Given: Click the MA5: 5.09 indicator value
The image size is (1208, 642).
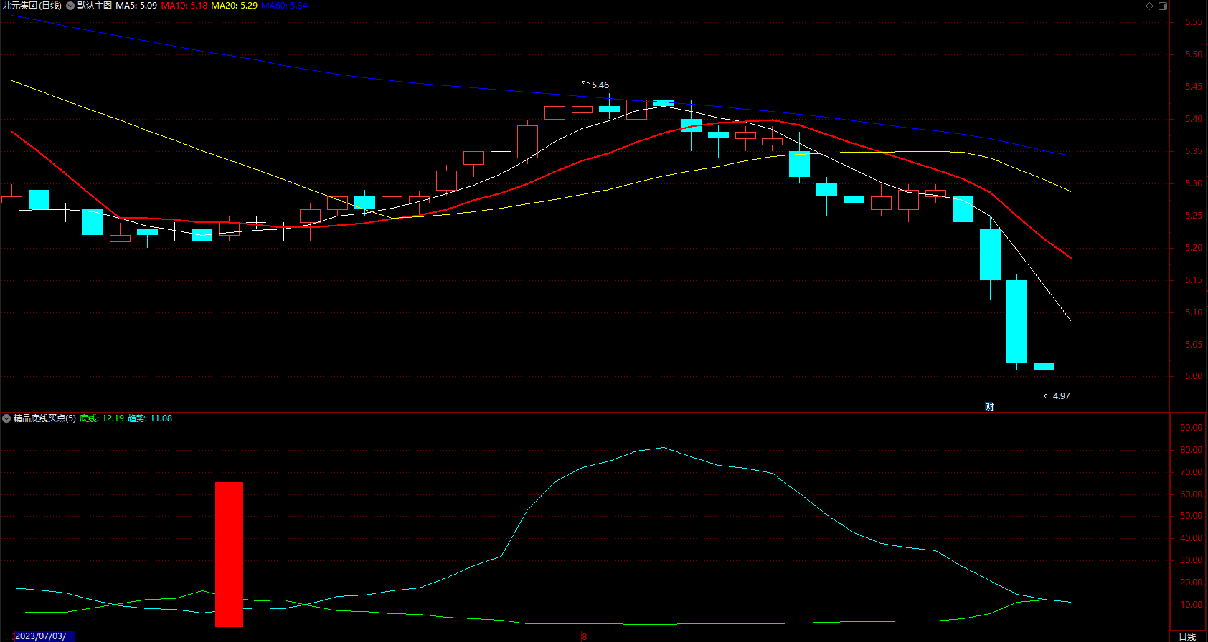Looking at the screenshot, I should click(136, 6).
